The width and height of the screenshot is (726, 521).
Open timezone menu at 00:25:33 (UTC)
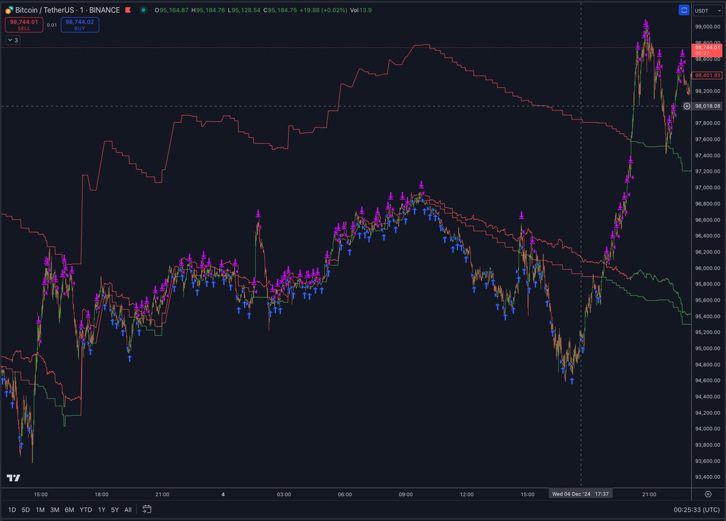[x=696, y=510]
